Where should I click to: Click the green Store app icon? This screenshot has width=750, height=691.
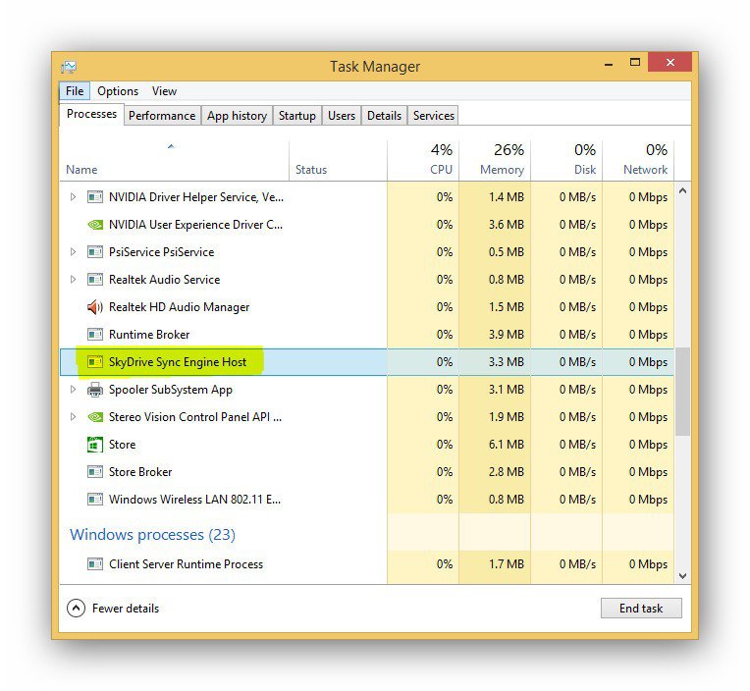[x=95, y=445]
